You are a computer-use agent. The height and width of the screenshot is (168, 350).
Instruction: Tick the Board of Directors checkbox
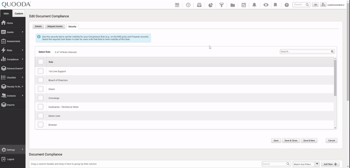point(41,80)
